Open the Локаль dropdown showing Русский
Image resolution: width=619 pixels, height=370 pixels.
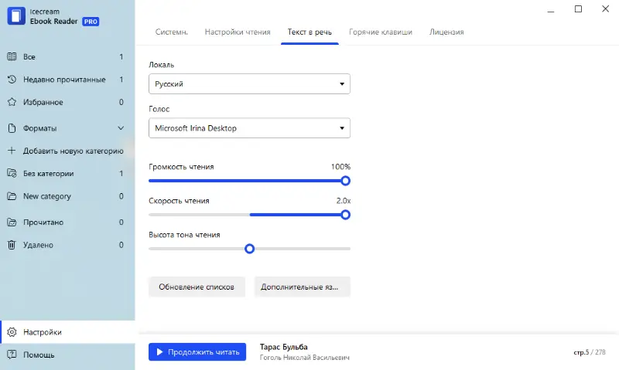pyautogui.click(x=249, y=84)
